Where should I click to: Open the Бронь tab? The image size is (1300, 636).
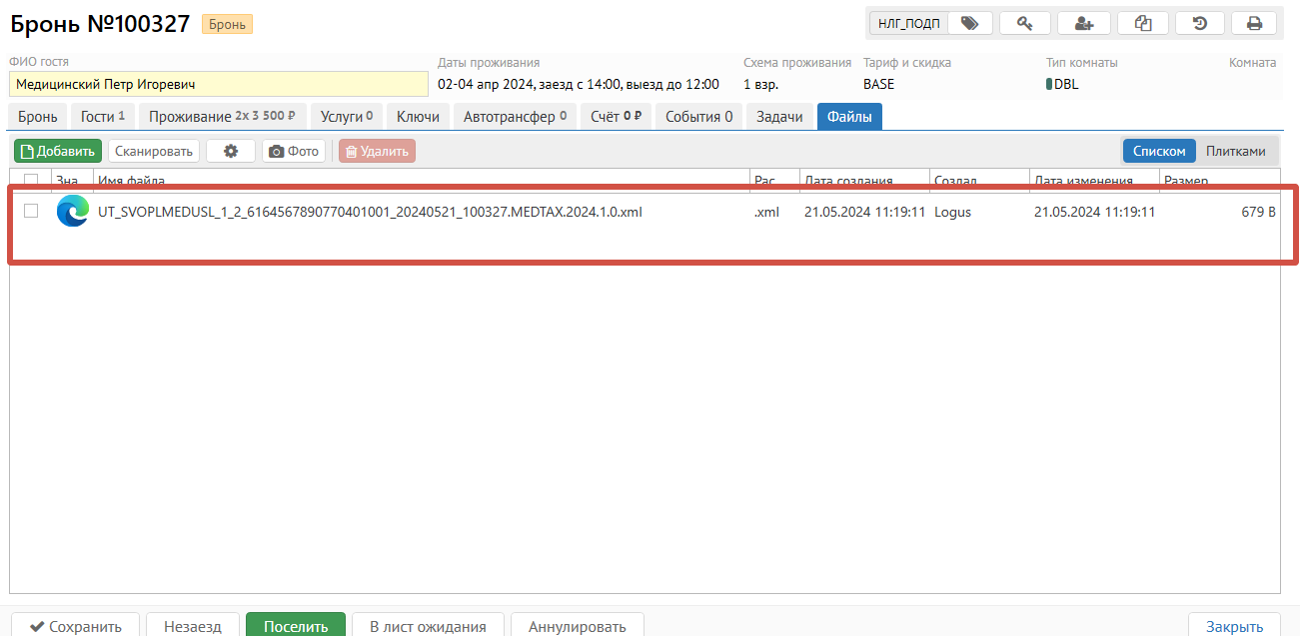click(x=38, y=117)
